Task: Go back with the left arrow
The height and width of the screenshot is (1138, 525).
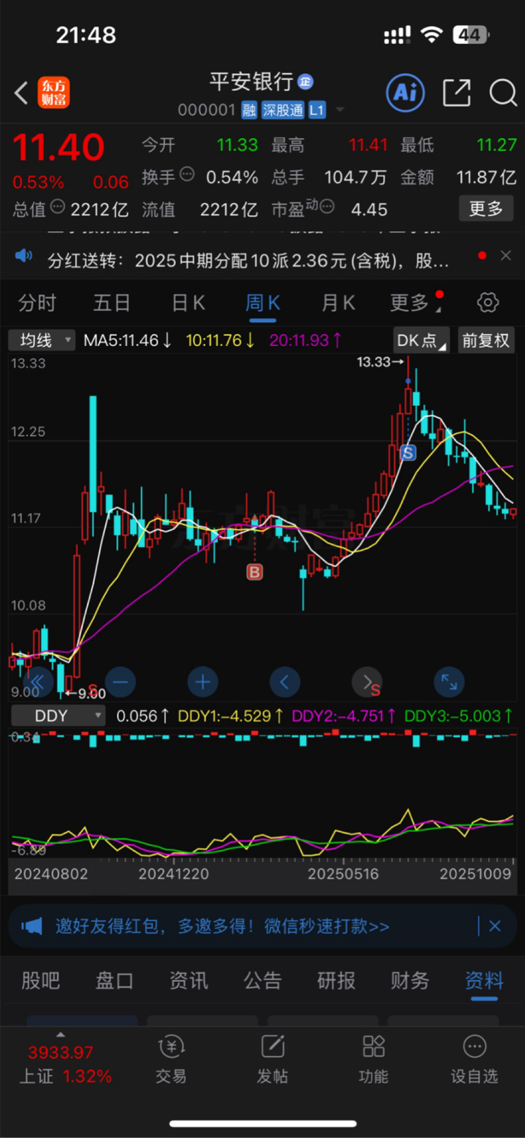Action: click(x=21, y=93)
